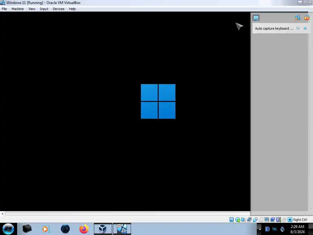Launch the media player taskbar icon
Image resolution: width=313 pixels, height=235 pixels.
coord(45,229)
